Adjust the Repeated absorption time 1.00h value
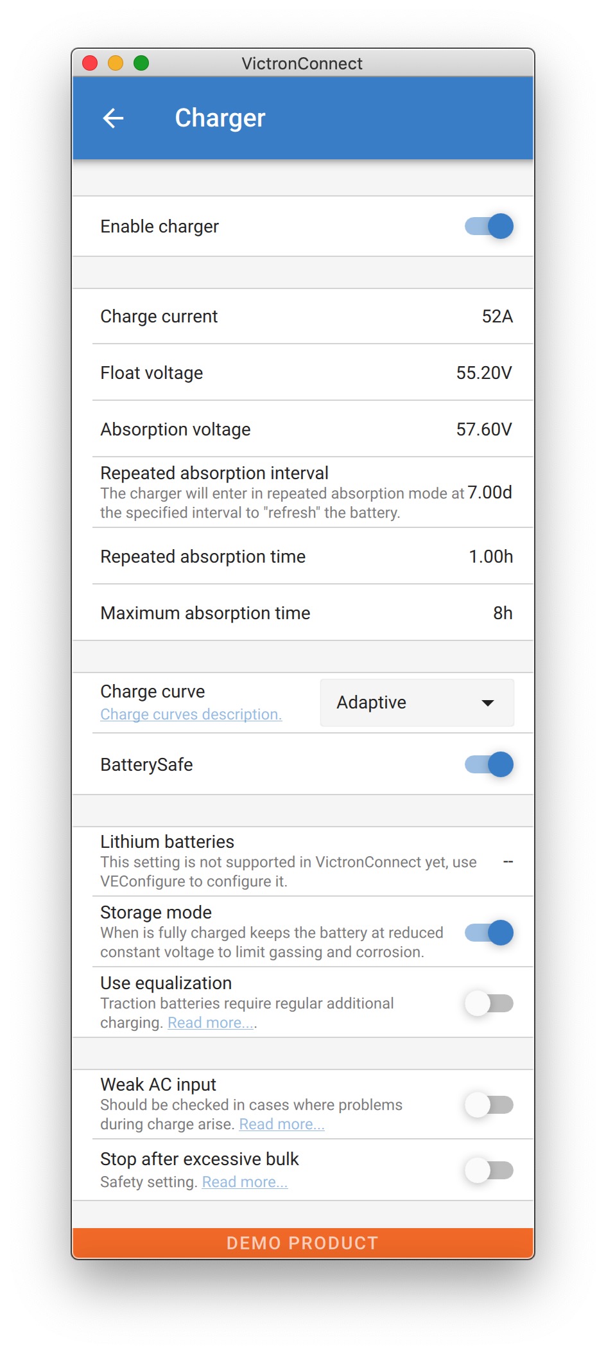The height and width of the screenshot is (1354, 606). point(490,557)
